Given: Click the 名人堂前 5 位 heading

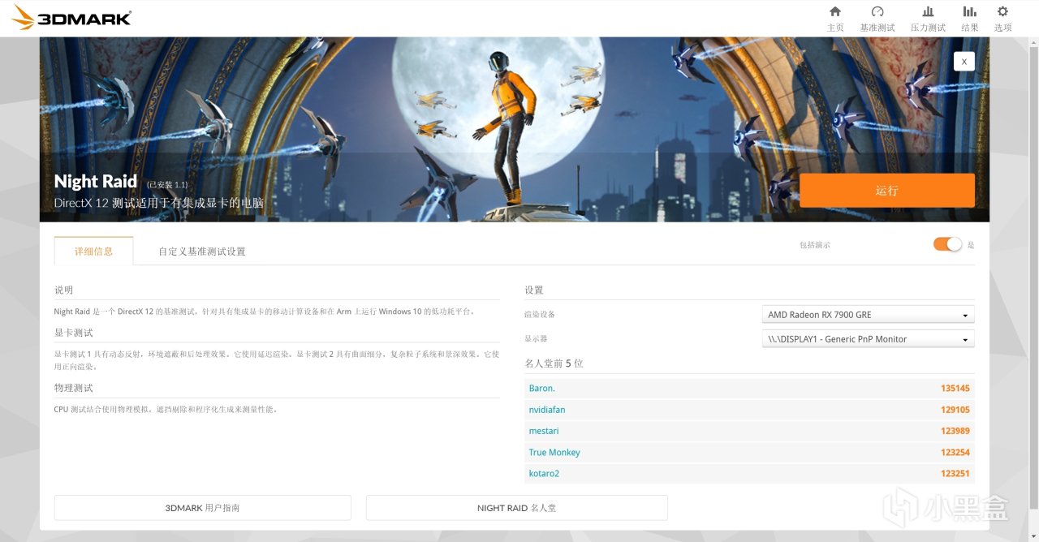Looking at the screenshot, I should point(554,363).
